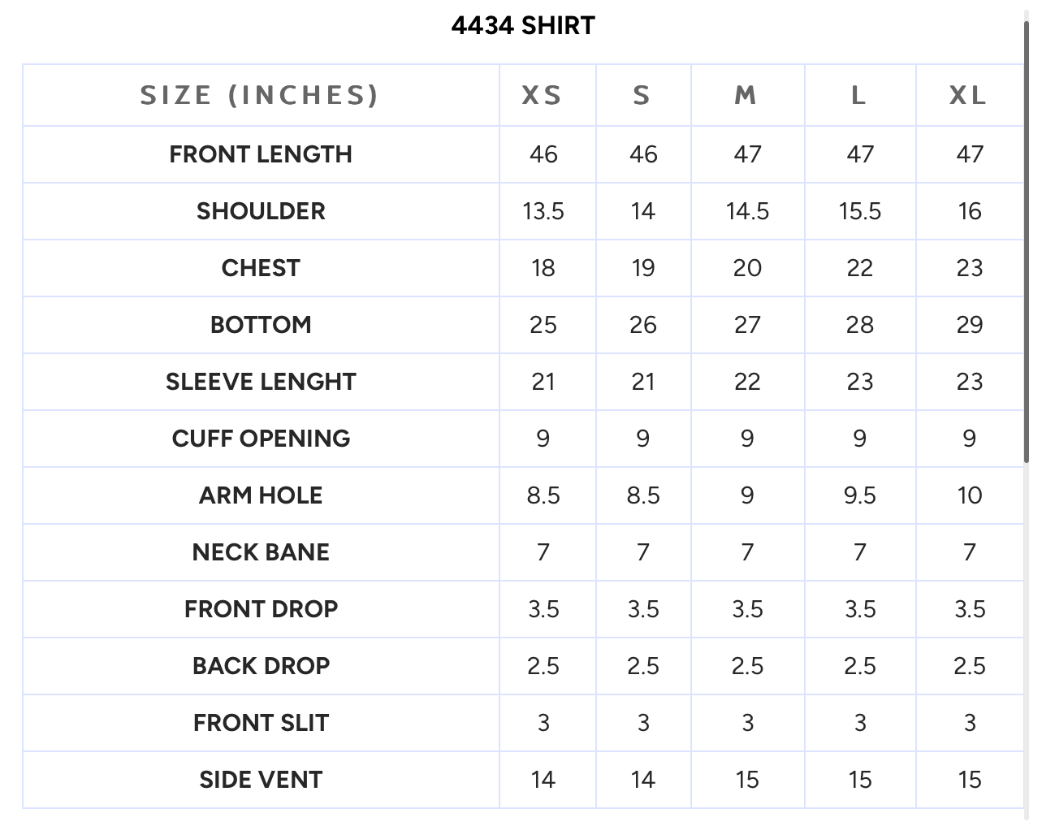Click the SIZE (INCHES) header cell
1042x839 pixels.
260,96
